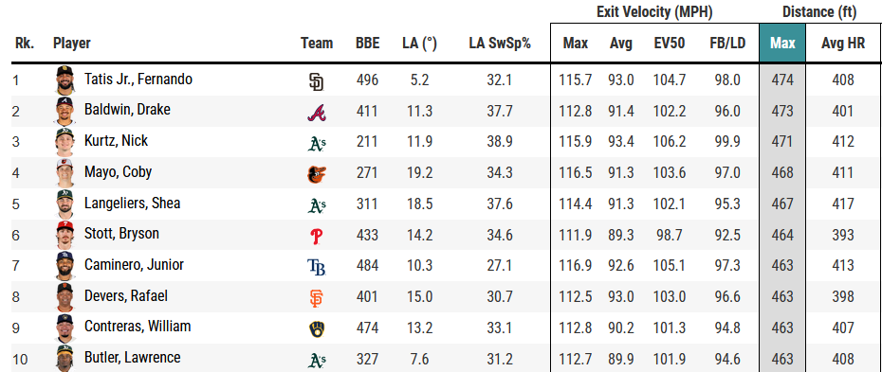
Task: Open Fernando Tatis Jr.'s headshot thumbnail
Action: click(64, 80)
